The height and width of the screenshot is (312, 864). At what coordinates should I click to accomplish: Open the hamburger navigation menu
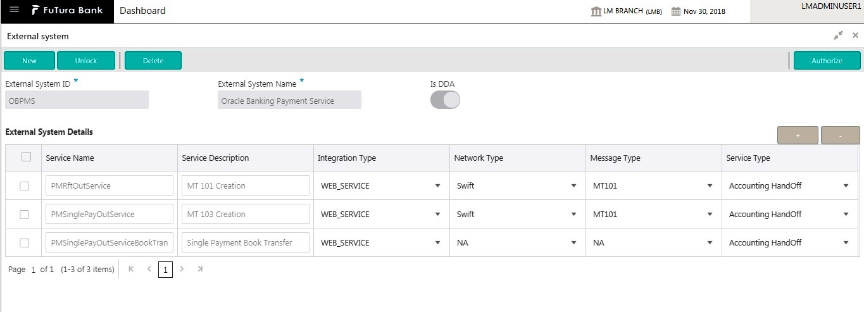point(14,10)
